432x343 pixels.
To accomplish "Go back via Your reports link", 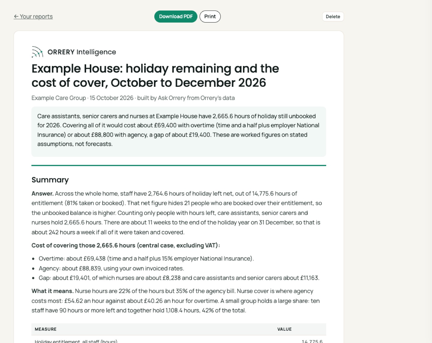I will coord(33,16).
